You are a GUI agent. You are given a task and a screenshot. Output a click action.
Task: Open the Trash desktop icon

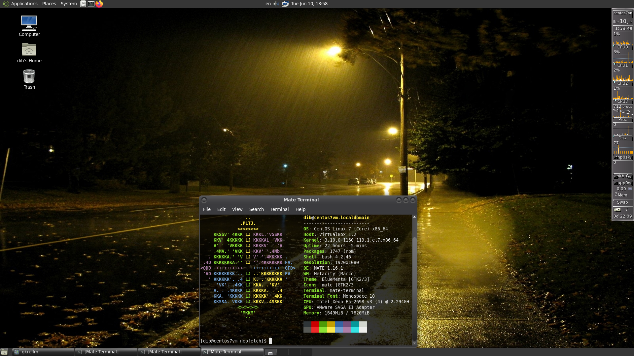click(29, 79)
